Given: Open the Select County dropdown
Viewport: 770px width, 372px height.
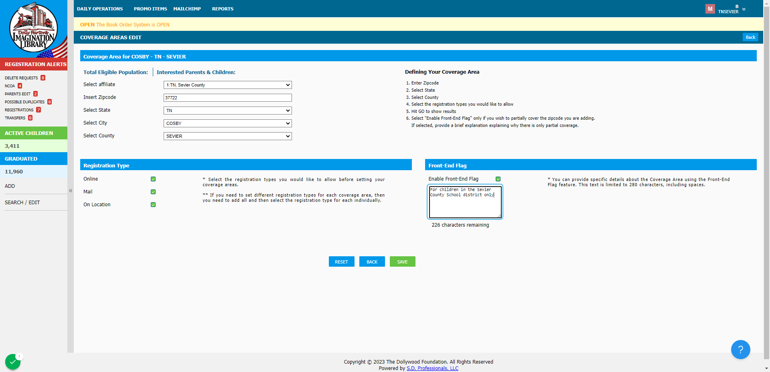Looking at the screenshot, I should (x=228, y=136).
